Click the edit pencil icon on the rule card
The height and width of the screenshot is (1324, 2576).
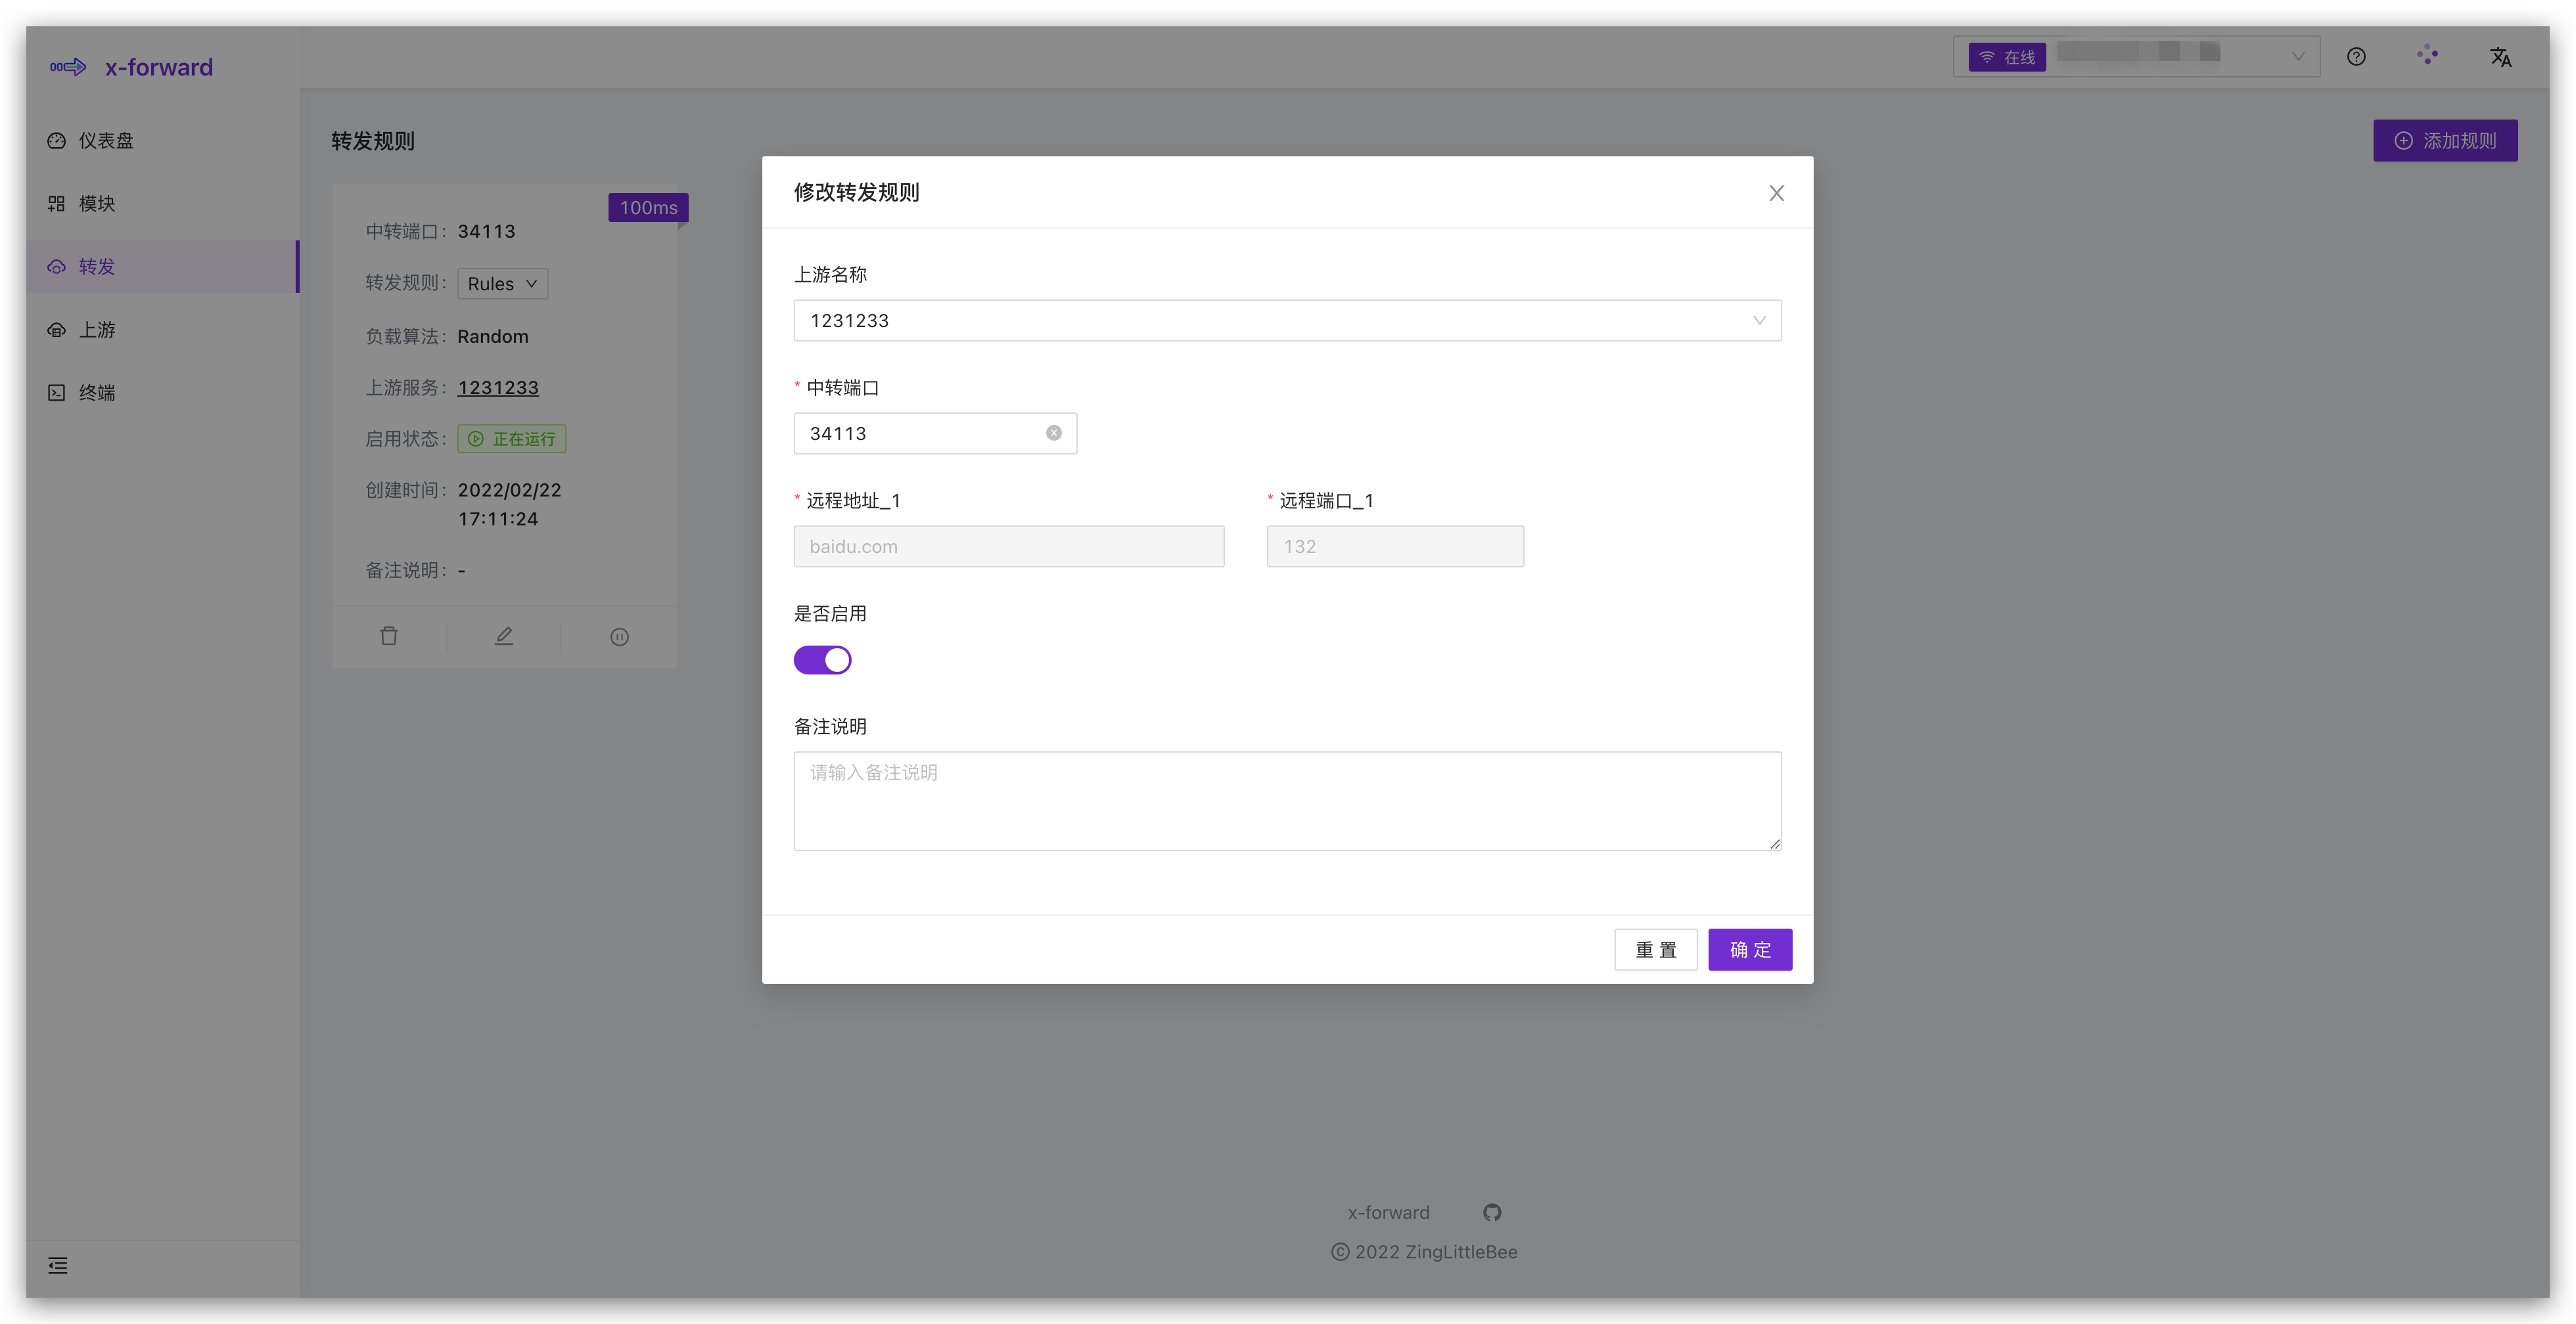coord(504,636)
